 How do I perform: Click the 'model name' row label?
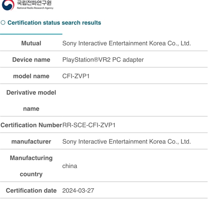(31, 76)
